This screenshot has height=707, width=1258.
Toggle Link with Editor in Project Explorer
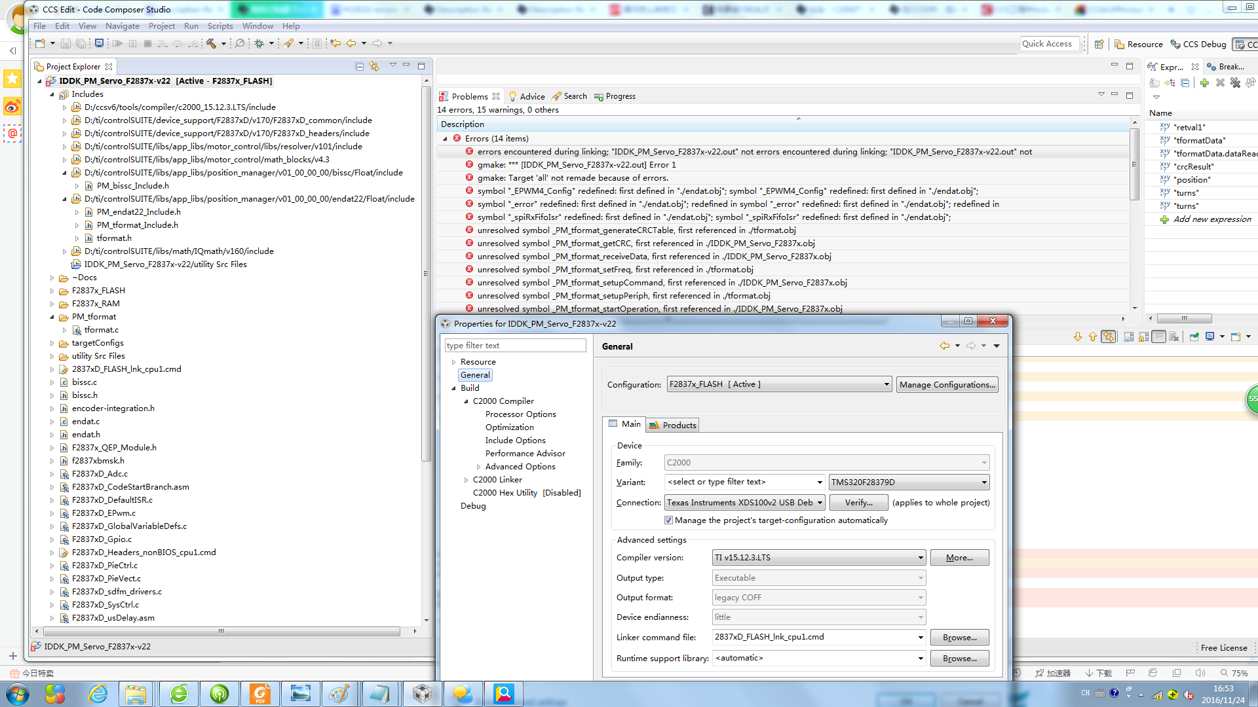[374, 66]
